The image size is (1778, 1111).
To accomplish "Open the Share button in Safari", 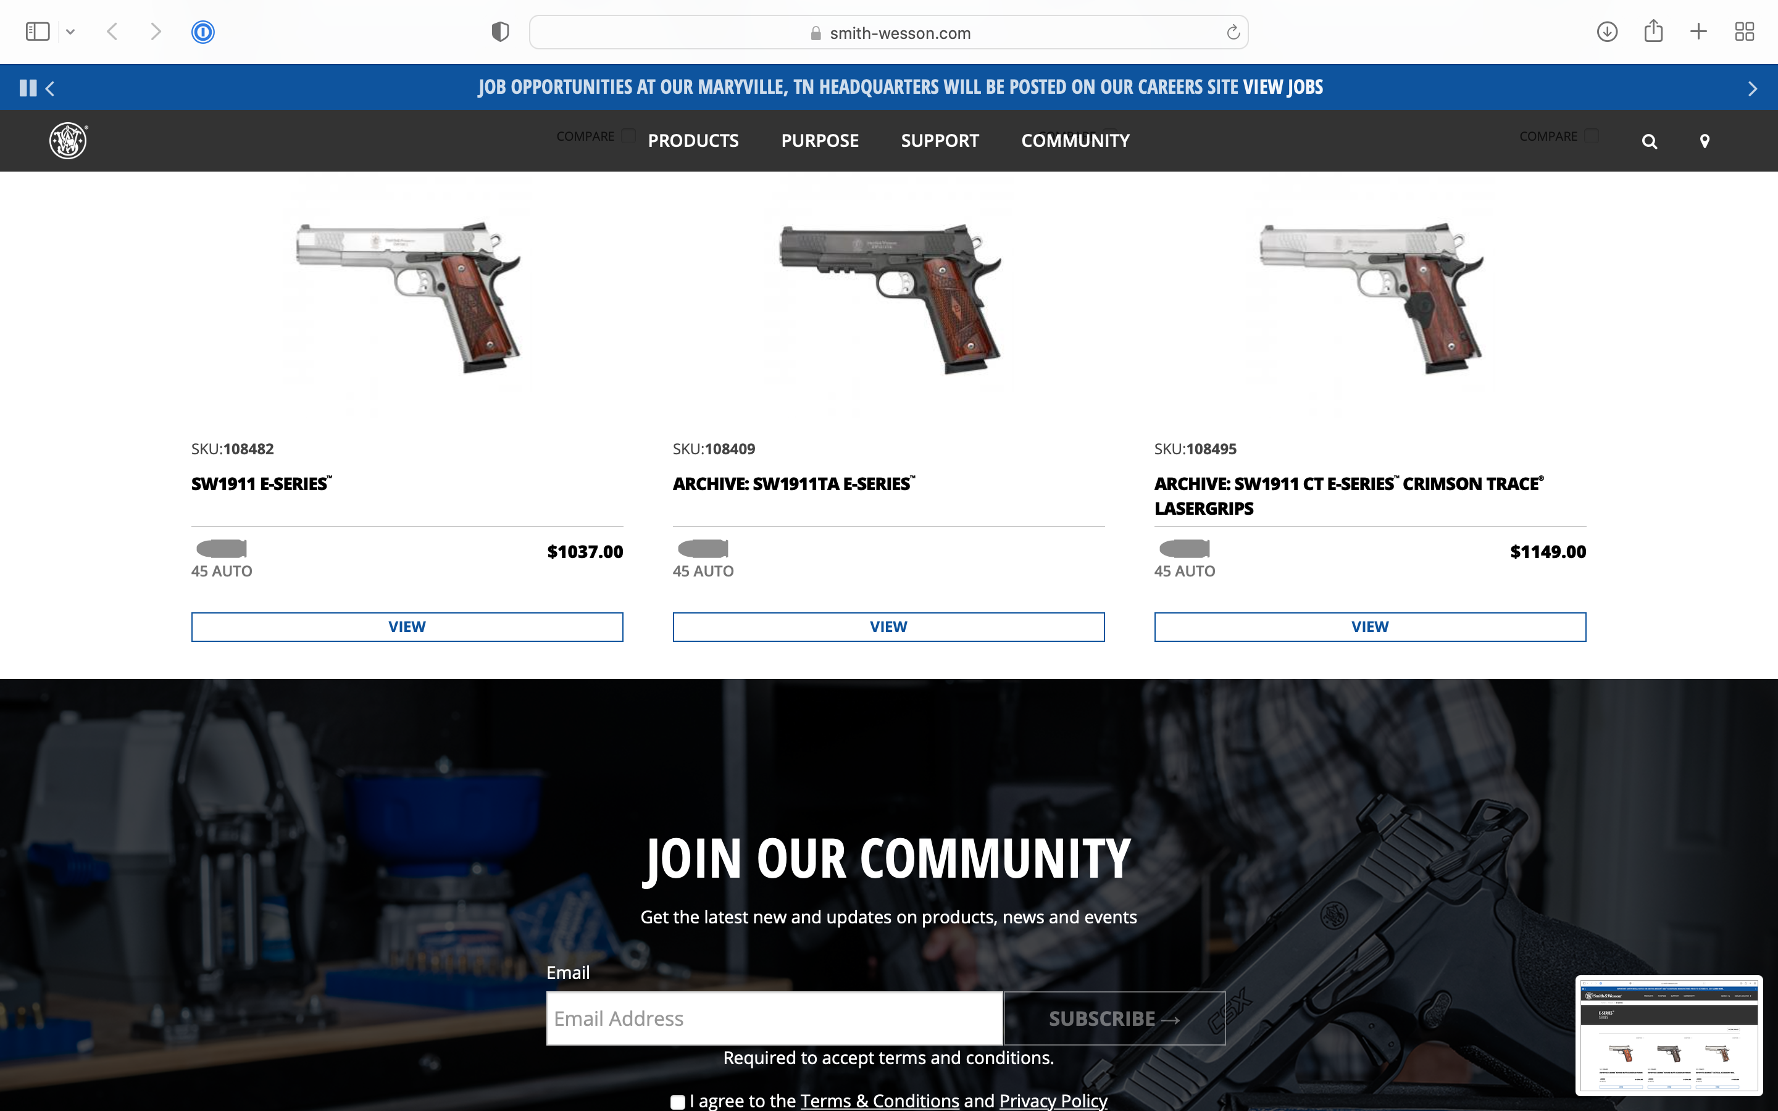I will tap(1653, 31).
